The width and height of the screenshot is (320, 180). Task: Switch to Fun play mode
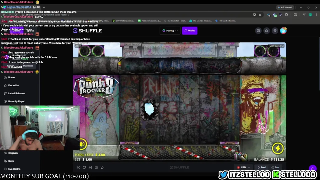pos(275,167)
